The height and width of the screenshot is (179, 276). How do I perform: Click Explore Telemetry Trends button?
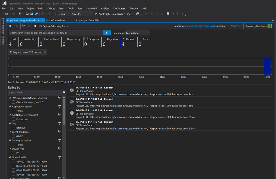(54, 26)
